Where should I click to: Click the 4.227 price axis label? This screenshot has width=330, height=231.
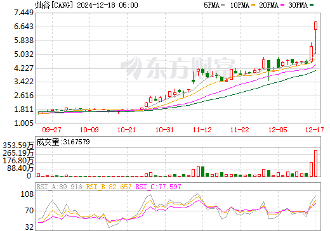coord(24,68)
